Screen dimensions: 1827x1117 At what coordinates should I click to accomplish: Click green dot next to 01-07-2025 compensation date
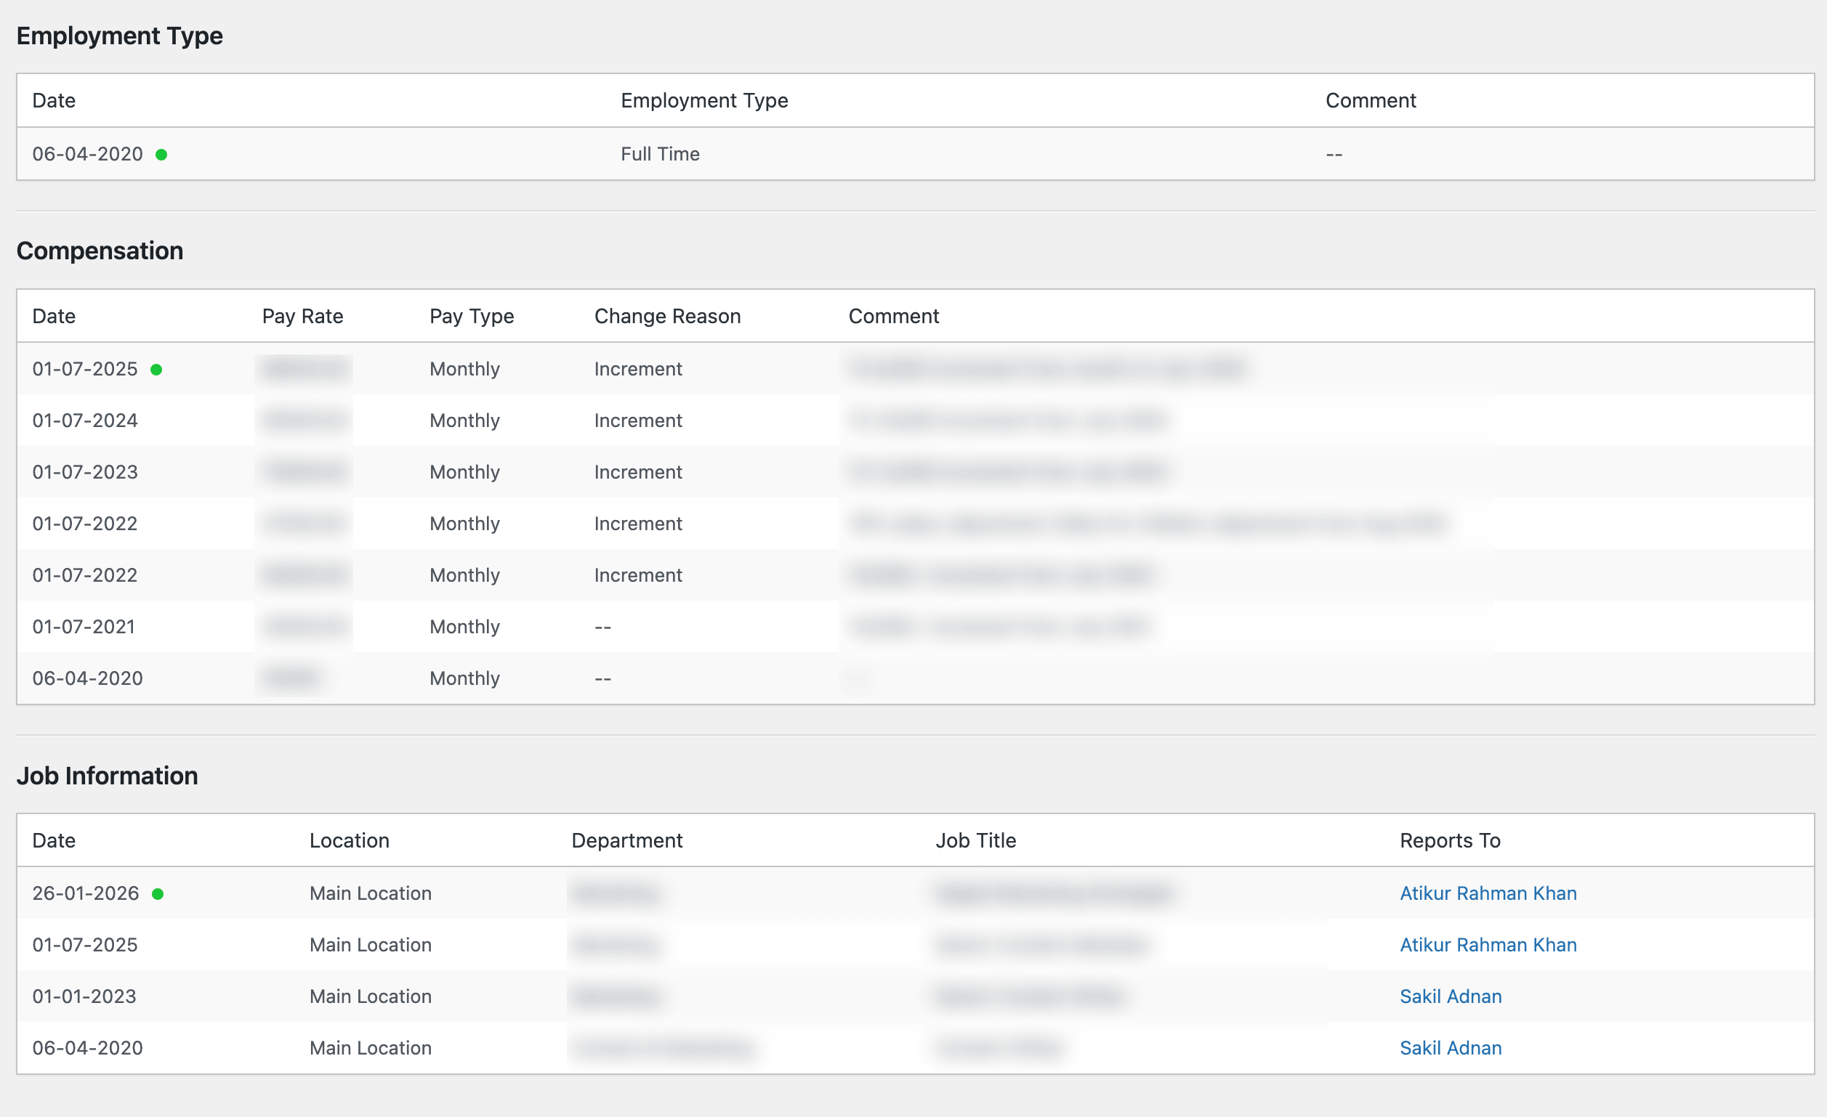[156, 369]
